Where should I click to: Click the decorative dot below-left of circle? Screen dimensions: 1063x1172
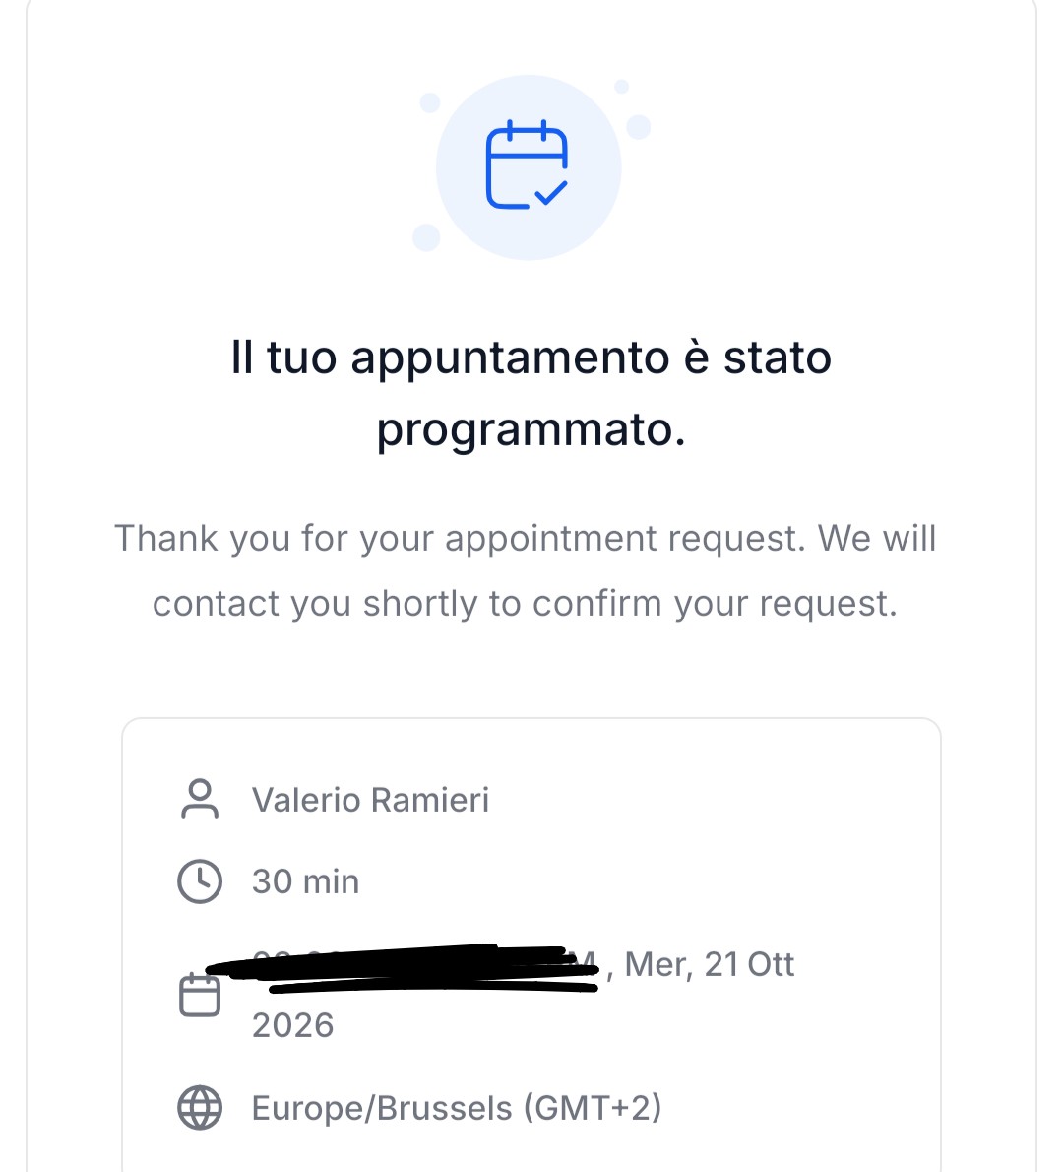click(426, 237)
